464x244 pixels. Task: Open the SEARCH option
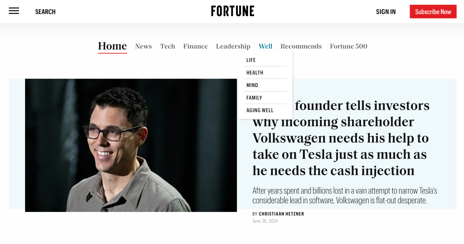pos(45,12)
